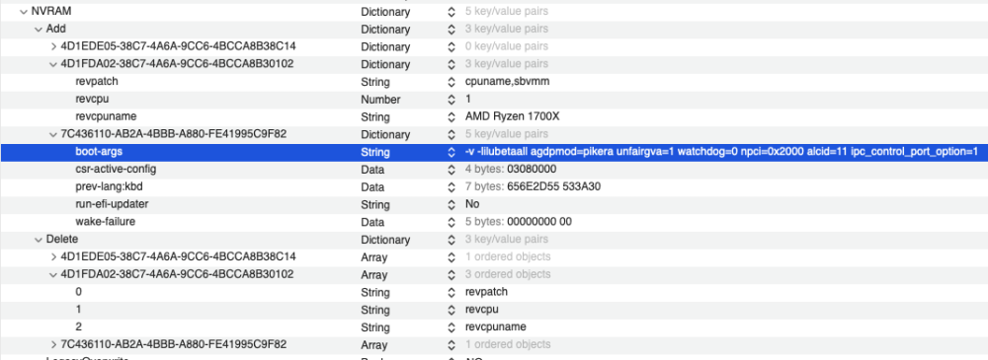
Task: Select the revcpuname key under Add
Action: click(106, 116)
